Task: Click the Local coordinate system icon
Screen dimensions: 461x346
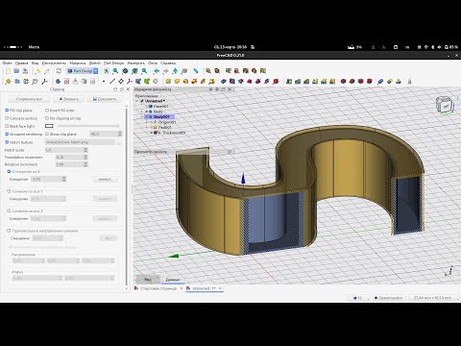Action: coord(130,82)
